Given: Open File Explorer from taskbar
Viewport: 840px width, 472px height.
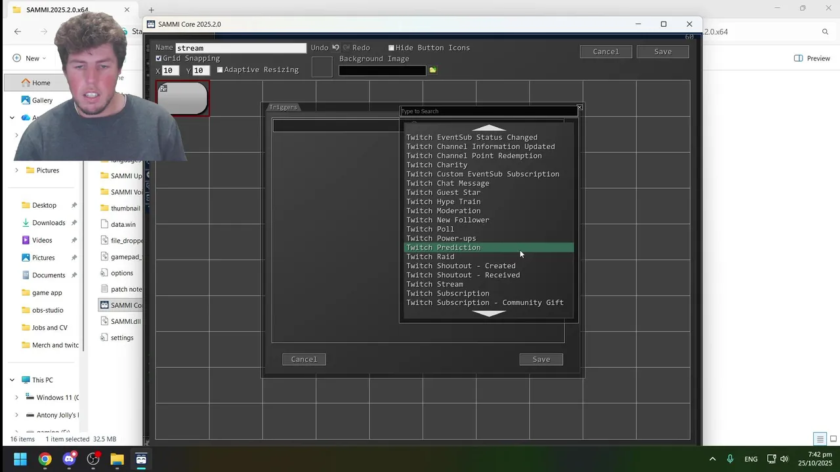Looking at the screenshot, I should [117, 459].
